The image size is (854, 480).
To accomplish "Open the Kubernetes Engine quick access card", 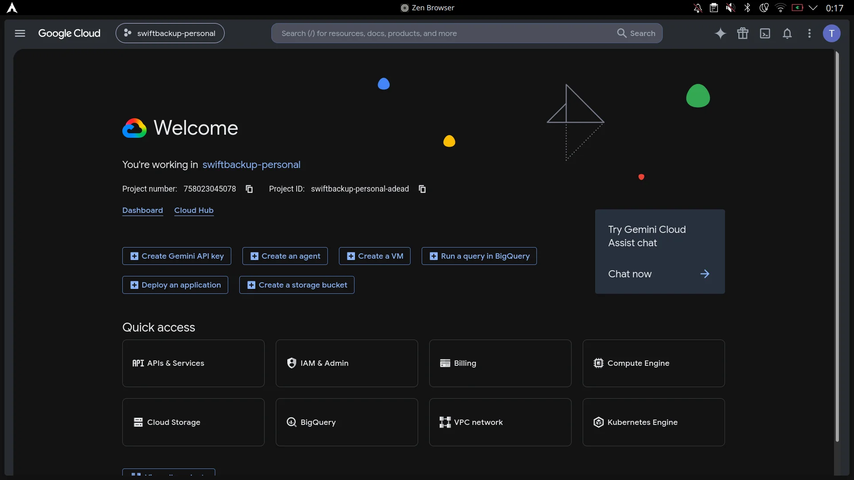I will (x=654, y=422).
